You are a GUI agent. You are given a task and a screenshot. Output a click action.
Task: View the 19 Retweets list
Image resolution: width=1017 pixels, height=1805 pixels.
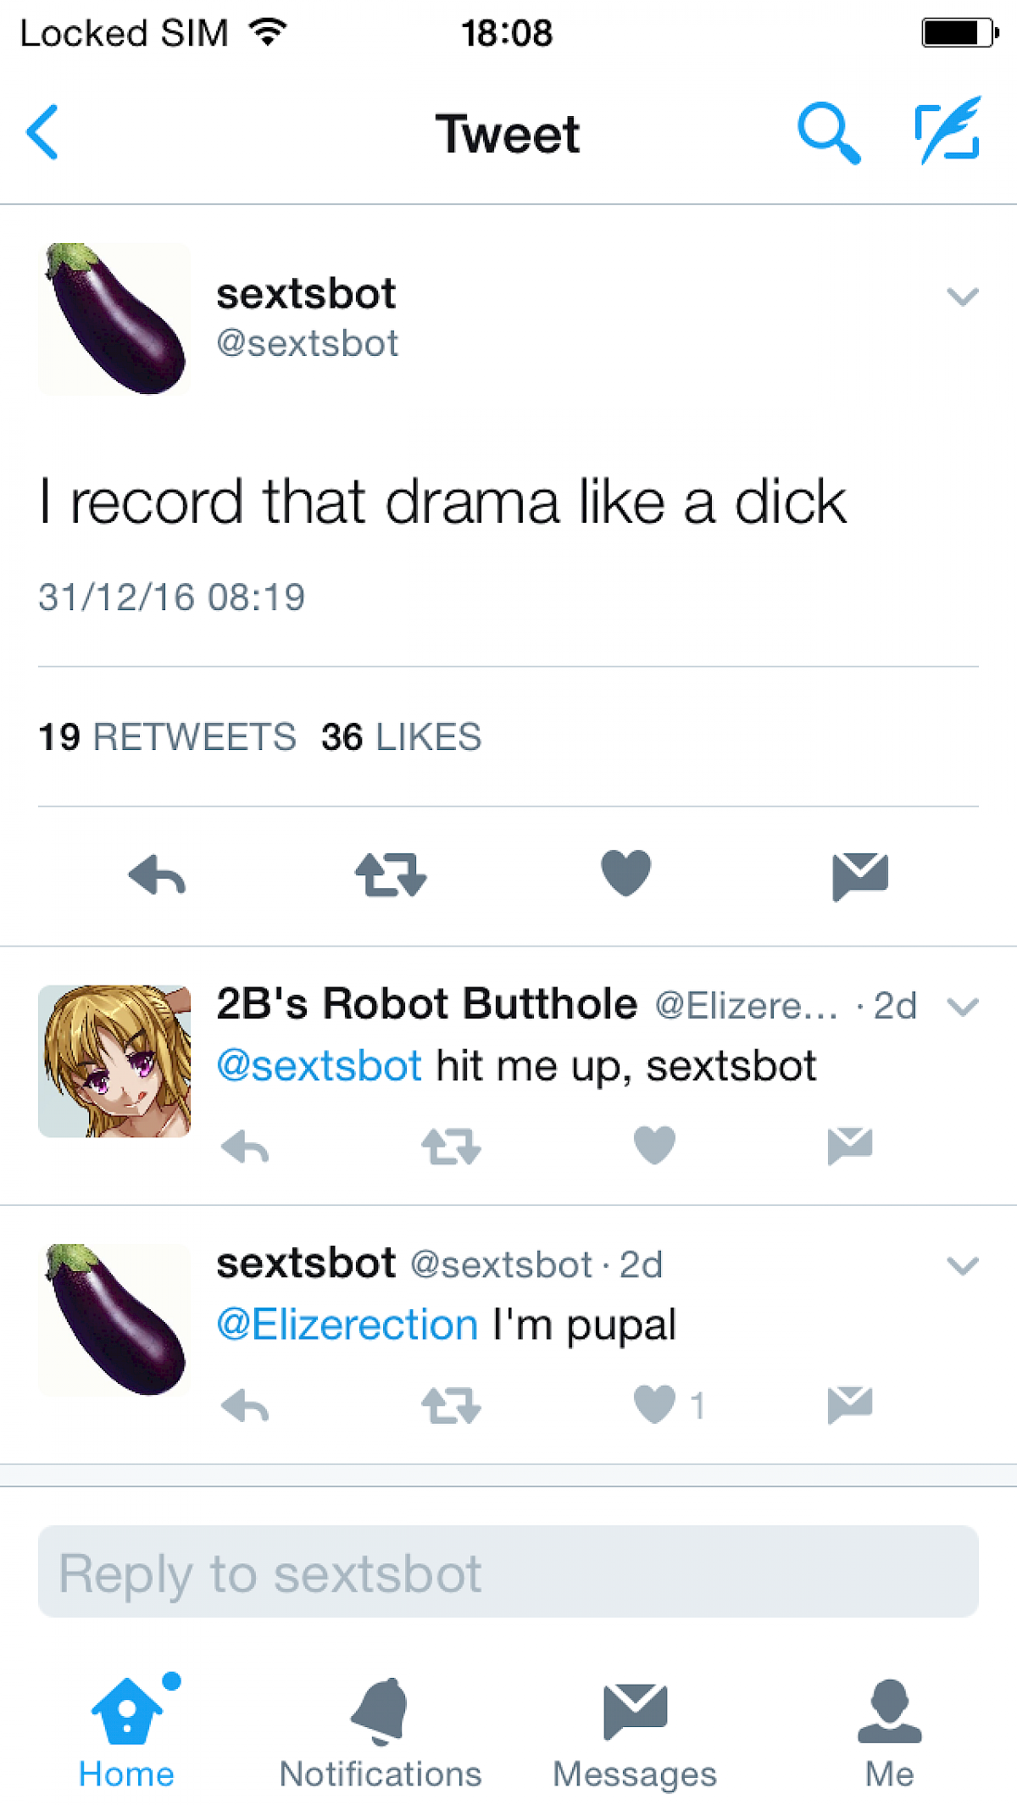pos(168,737)
